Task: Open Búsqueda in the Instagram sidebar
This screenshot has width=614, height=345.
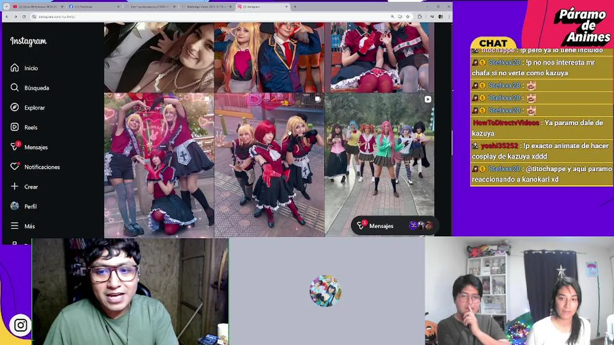Action: click(31, 88)
